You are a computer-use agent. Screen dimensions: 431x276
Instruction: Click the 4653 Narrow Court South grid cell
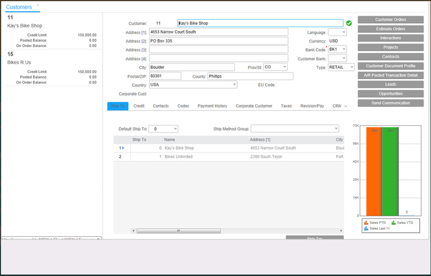pos(273,148)
